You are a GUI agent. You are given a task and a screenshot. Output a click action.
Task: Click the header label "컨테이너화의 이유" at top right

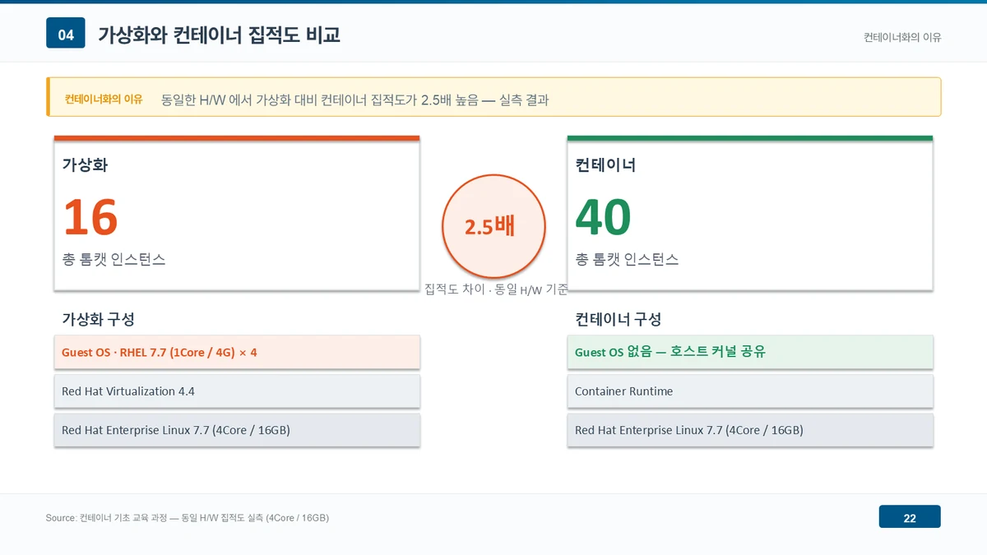[902, 37]
